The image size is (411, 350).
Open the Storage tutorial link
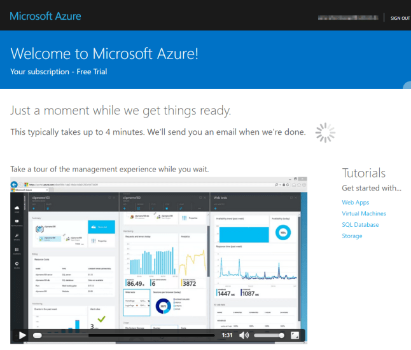coord(352,236)
